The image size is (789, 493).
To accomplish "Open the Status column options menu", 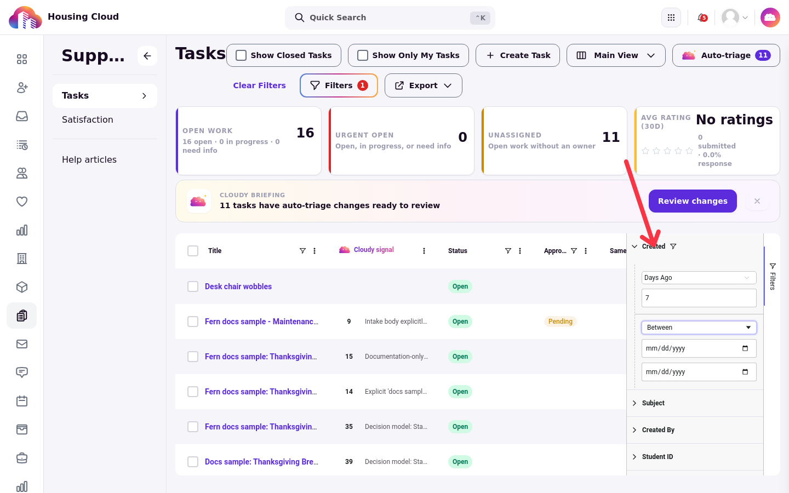I will click(x=520, y=251).
